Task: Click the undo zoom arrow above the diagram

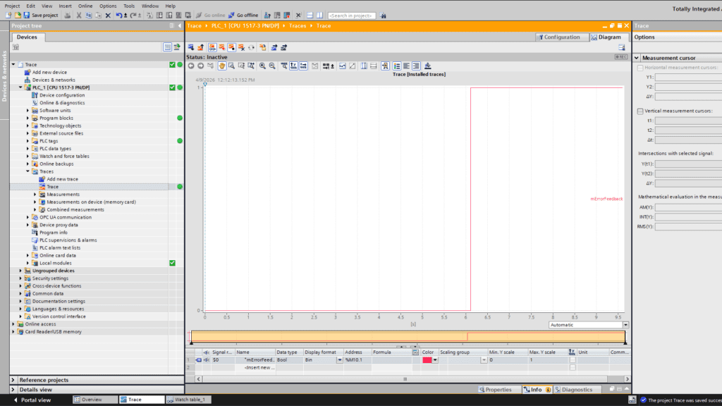Action: [x=191, y=65]
